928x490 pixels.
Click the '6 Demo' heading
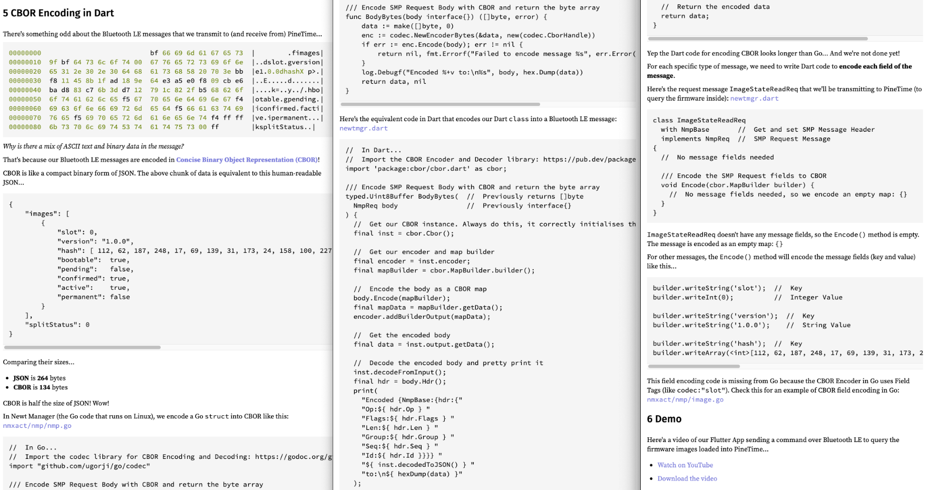[664, 419]
